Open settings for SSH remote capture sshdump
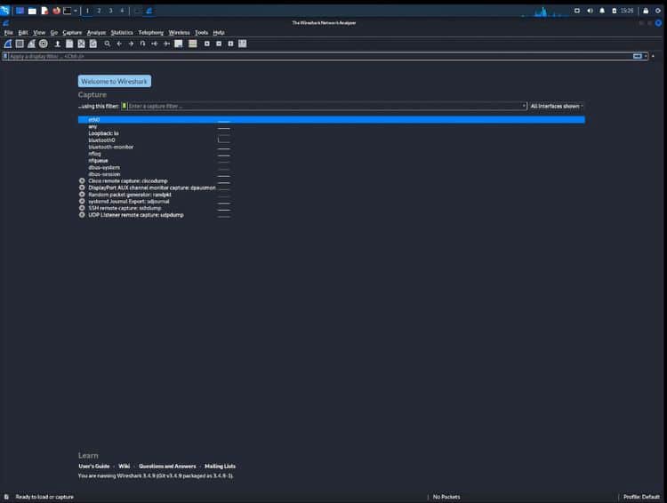Screen dimensions: 667x503 (82, 208)
